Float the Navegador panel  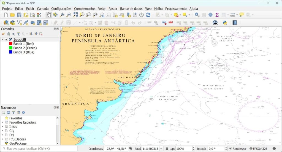pos(55,107)
